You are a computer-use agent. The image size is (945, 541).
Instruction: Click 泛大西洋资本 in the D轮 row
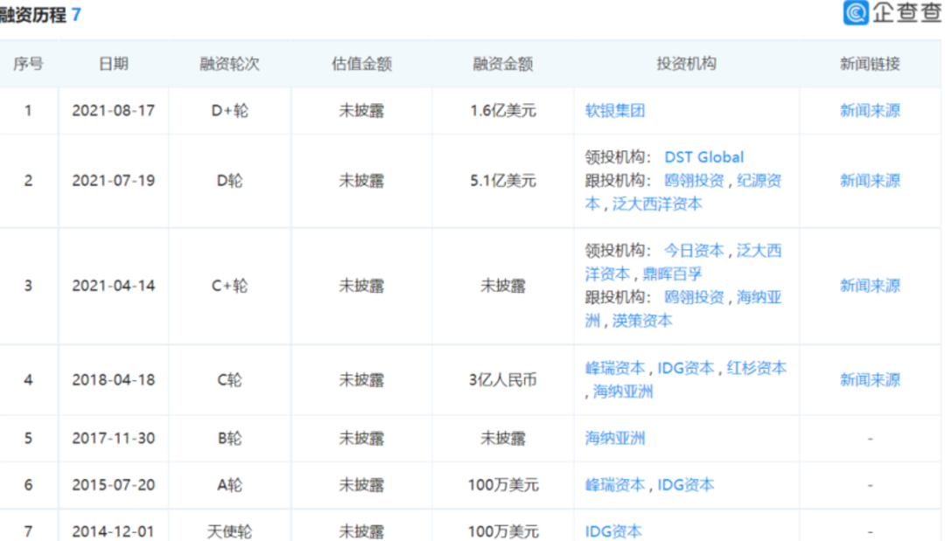(657, 204)
